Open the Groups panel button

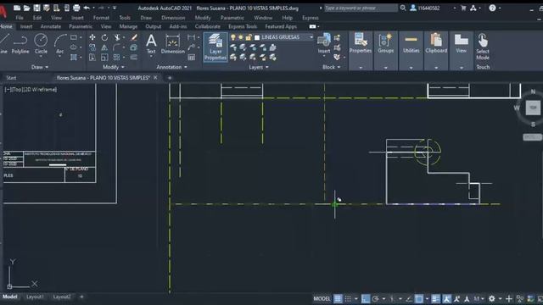385,43
